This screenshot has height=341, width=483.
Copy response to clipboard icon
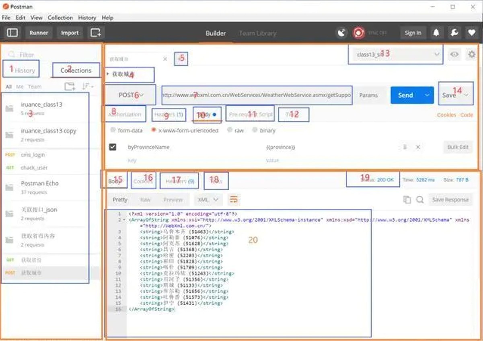coord(407,199)
